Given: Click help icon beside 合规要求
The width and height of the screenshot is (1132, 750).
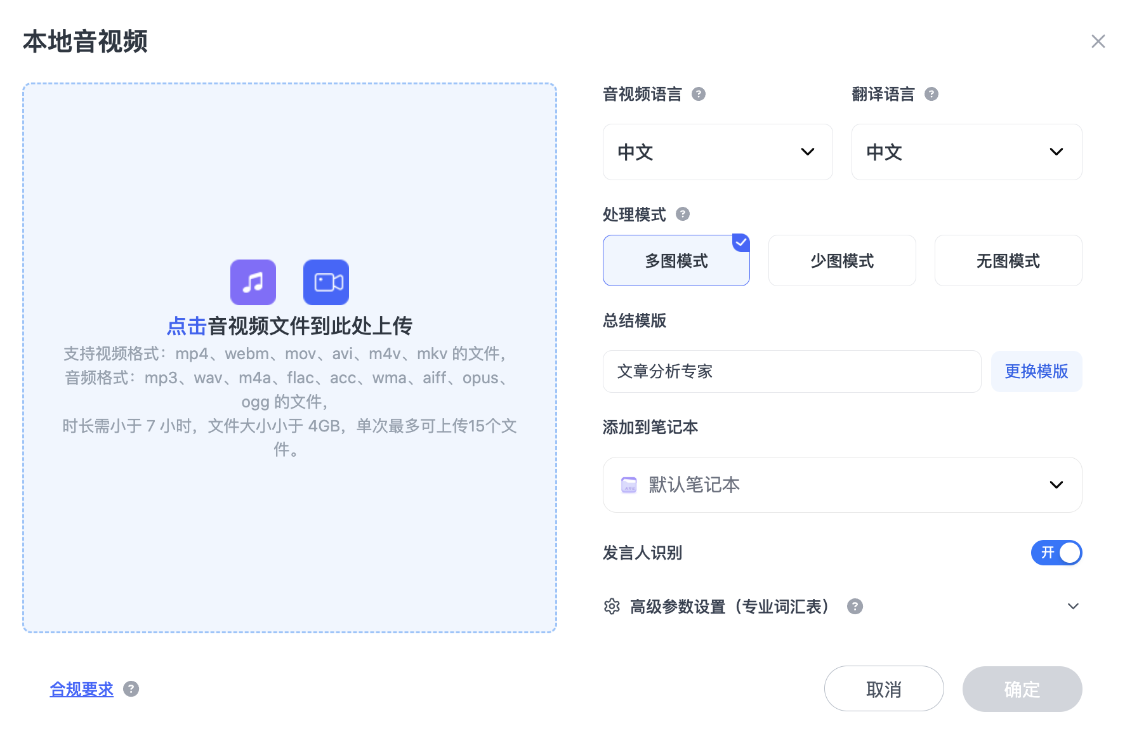Looking at the screenshot, I should pos(131,689).
